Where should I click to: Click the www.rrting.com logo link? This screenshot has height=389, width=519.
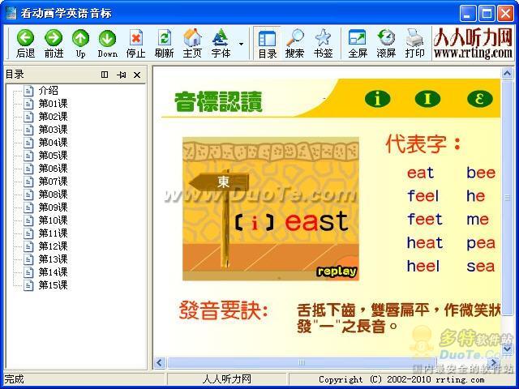click(x=473, y=43)
